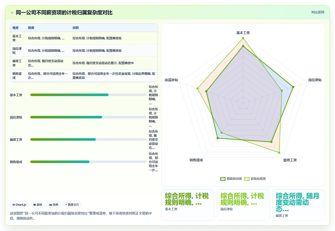335x231 pixels.
Task: Toggle the 系统化程度 legend item
Action: pyautogui.click(x=255, y=179)
